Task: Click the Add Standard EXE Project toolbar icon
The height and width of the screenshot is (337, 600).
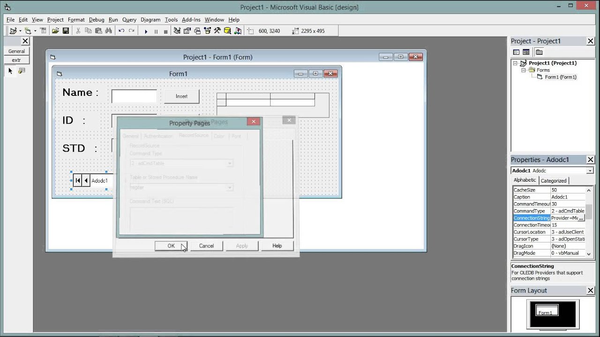Action: coord(13,31)
